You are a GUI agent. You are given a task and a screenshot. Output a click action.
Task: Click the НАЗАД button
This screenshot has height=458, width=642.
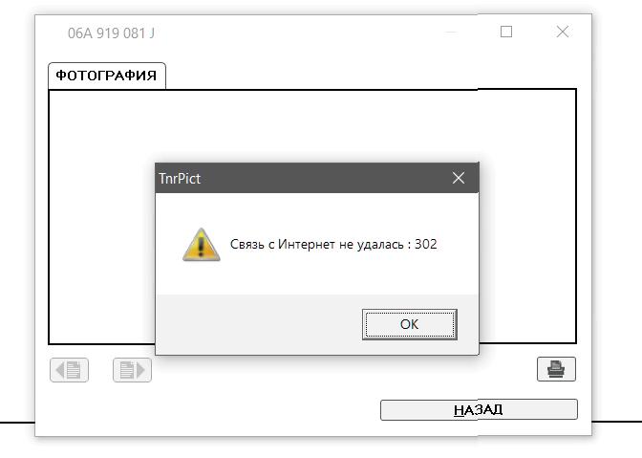click(479, 409)
